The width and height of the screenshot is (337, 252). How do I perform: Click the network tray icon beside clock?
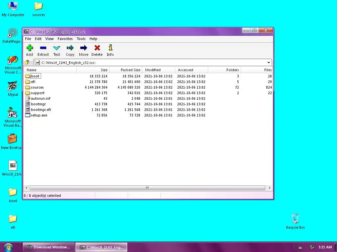(312, 247)
